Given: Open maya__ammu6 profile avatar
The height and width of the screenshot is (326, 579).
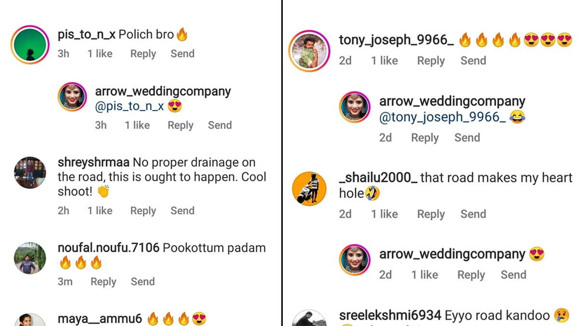Looking at the screenshot, I should (30, 321).
